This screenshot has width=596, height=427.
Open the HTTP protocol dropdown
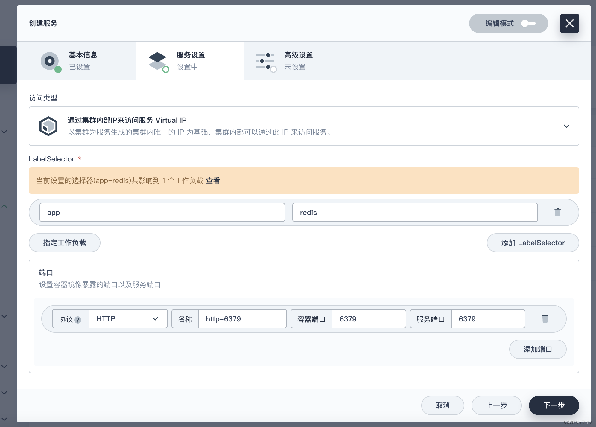click(x=128, y=319)
